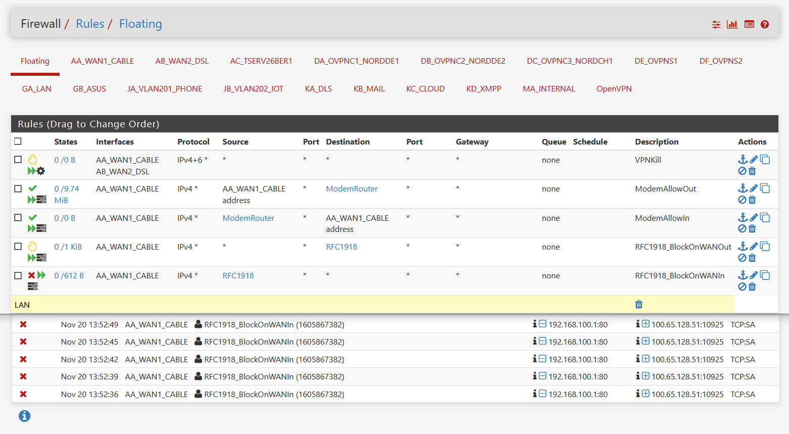Click user icon on 13:52:36 log entry
Viewport: 789px width, 434px height.
point(198,394)
